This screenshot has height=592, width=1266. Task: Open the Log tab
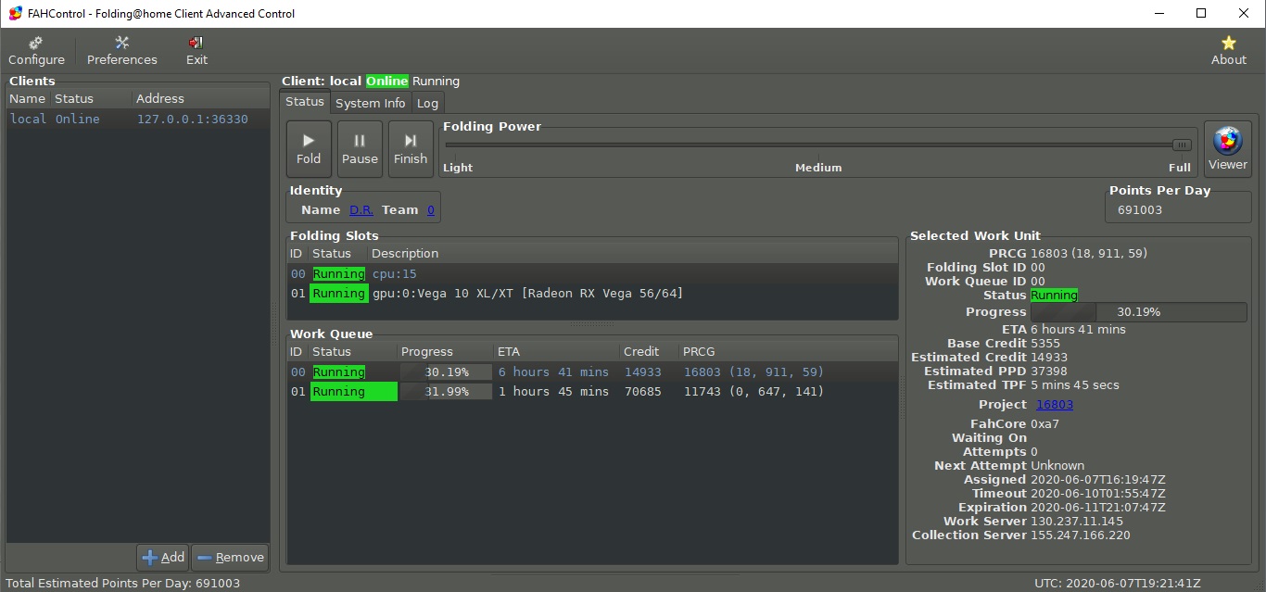pos(427,103)
